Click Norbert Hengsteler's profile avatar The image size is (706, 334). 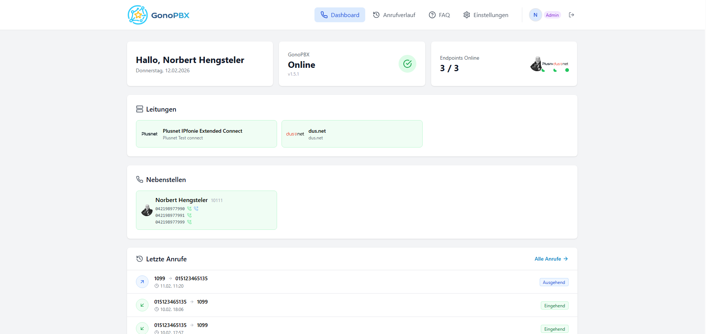pos(147,210)
